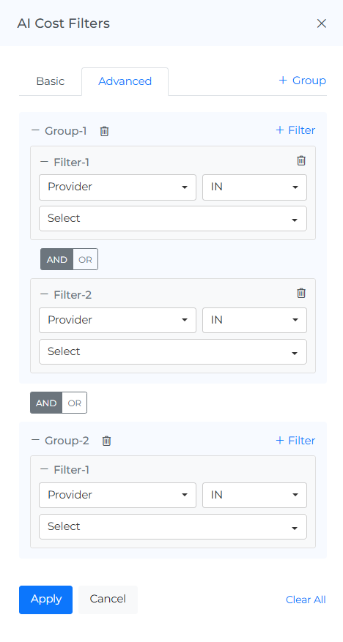
Task: Remove Filter-1 in Group-1 via trash icon
Action: (x=301, y=160)
